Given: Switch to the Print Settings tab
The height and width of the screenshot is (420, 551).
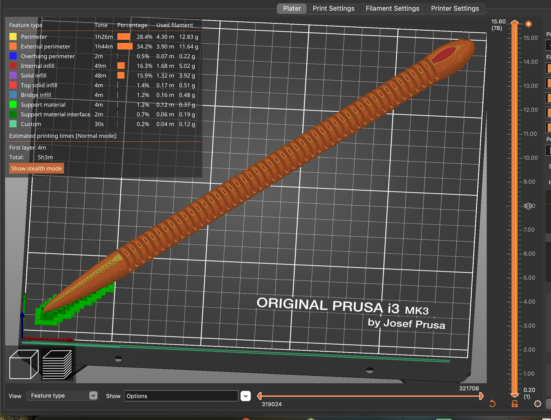Looking at the screenshot, I should click(333, 8).
